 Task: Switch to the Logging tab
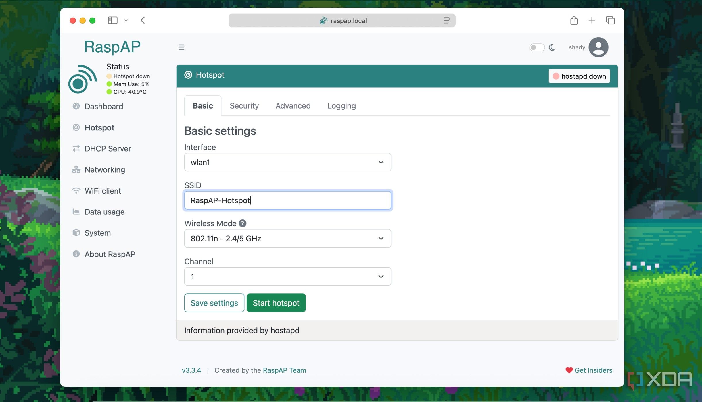[342, 105]
